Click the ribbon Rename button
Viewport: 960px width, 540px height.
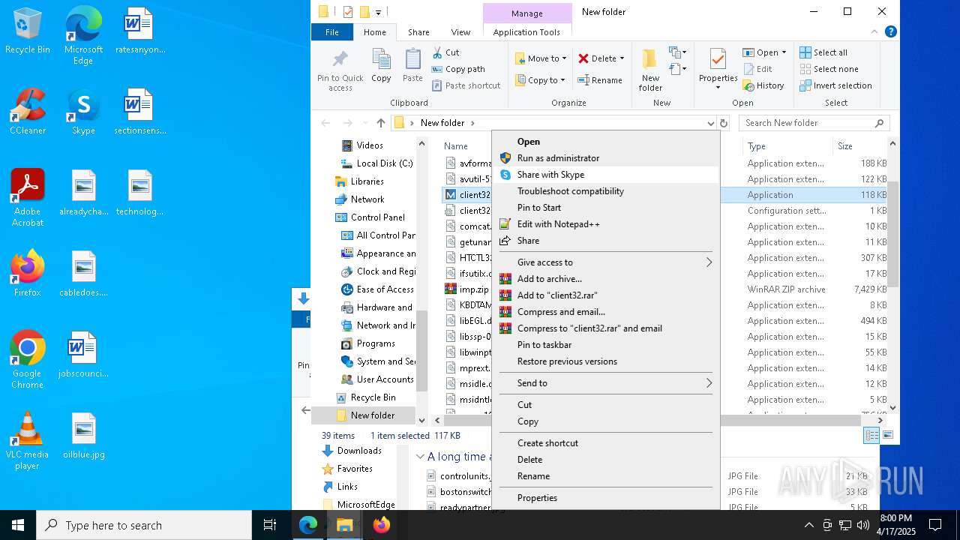point(600,80)
